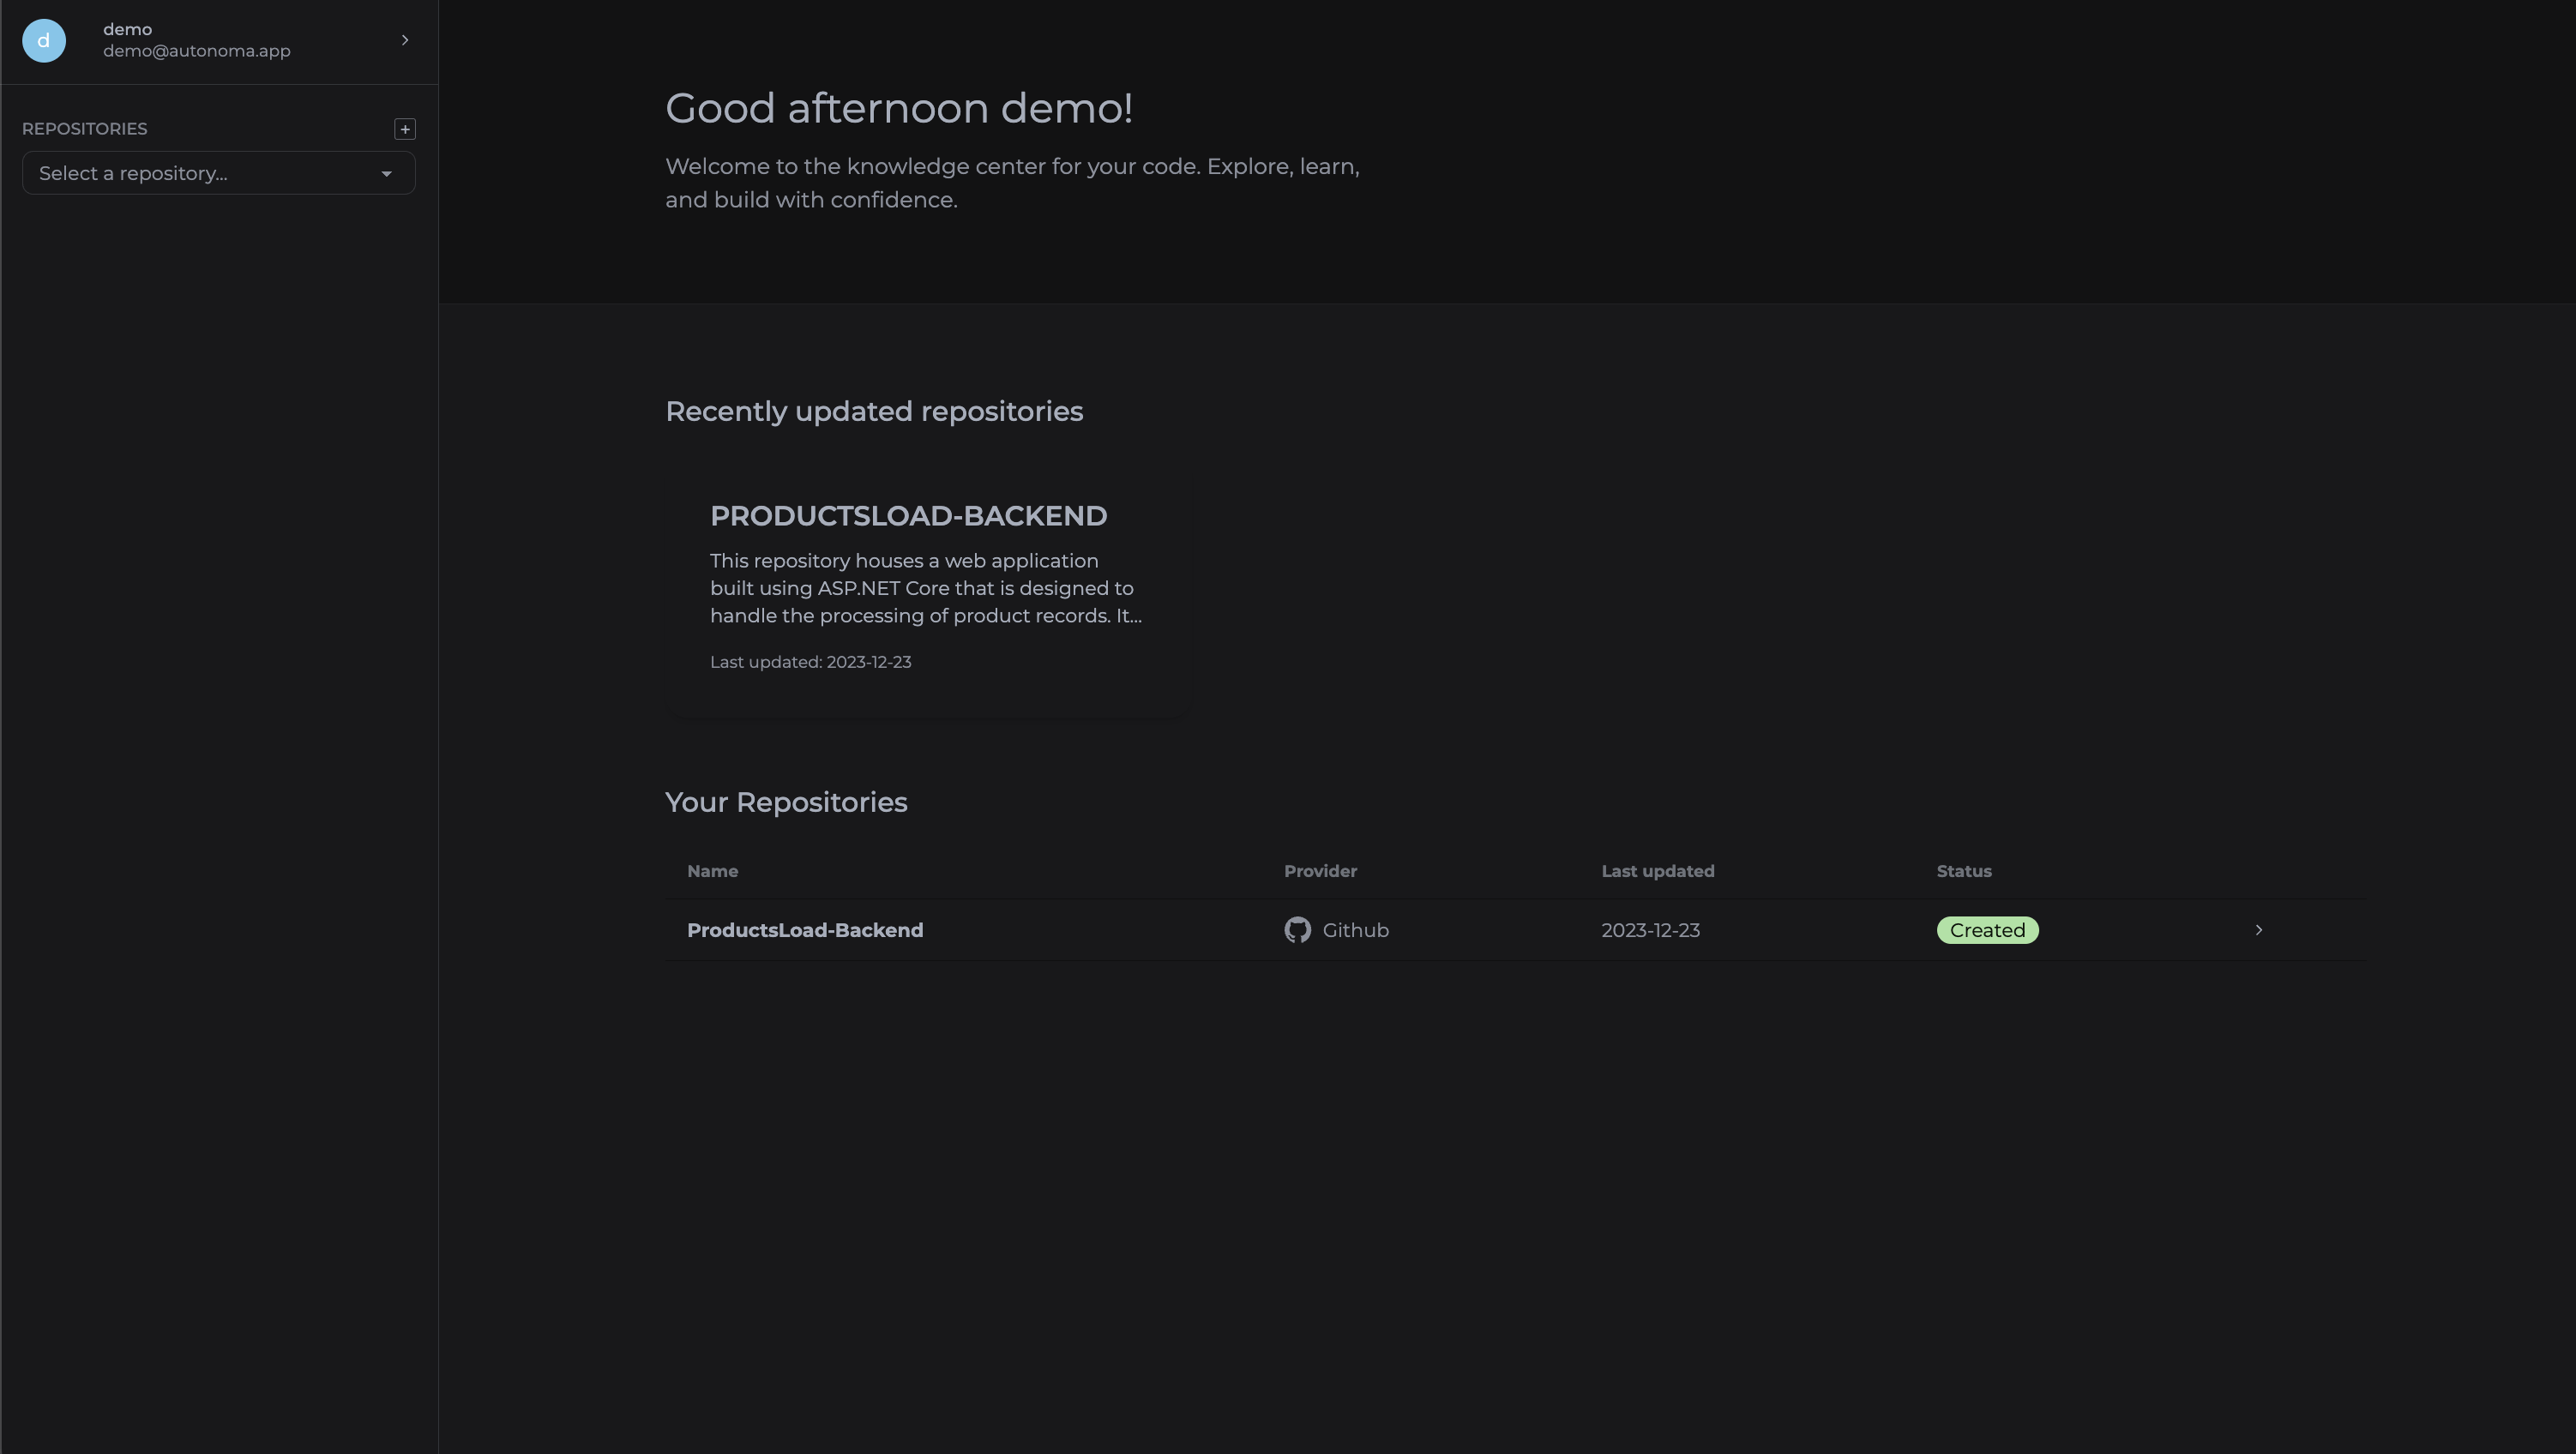Click the green Created status badge
The height and width of the screenshot is (1454, 2576).
click(1987, 930)
